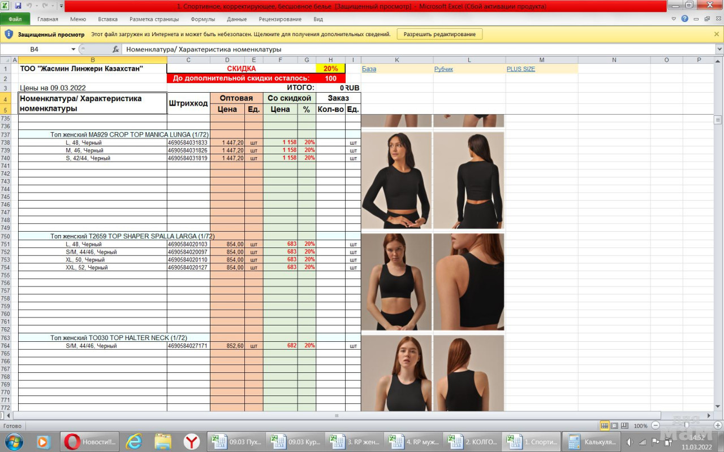Click the Insert Function fx icon

pyautogui.click(x=116, y=49)
